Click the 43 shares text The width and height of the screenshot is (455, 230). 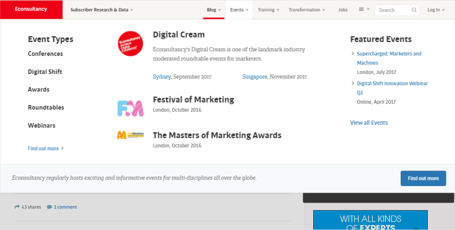pos(31,207)
